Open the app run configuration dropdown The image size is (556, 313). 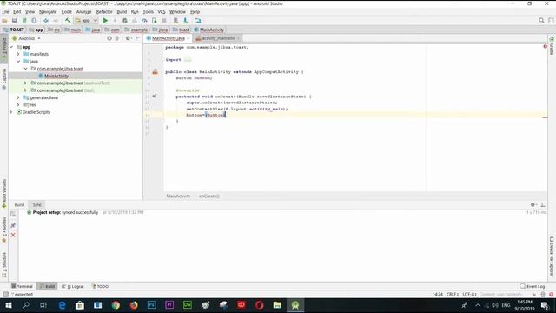(87, 21)
